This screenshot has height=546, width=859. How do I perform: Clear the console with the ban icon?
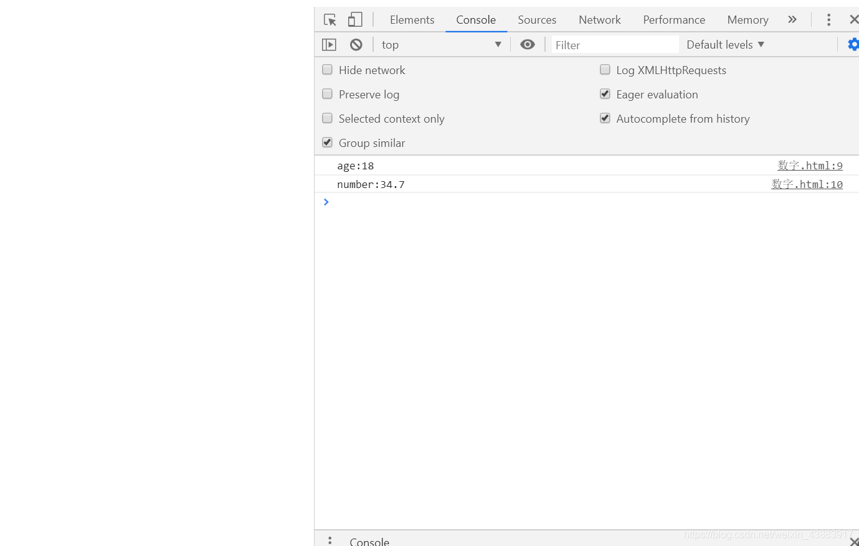[356, 45]
